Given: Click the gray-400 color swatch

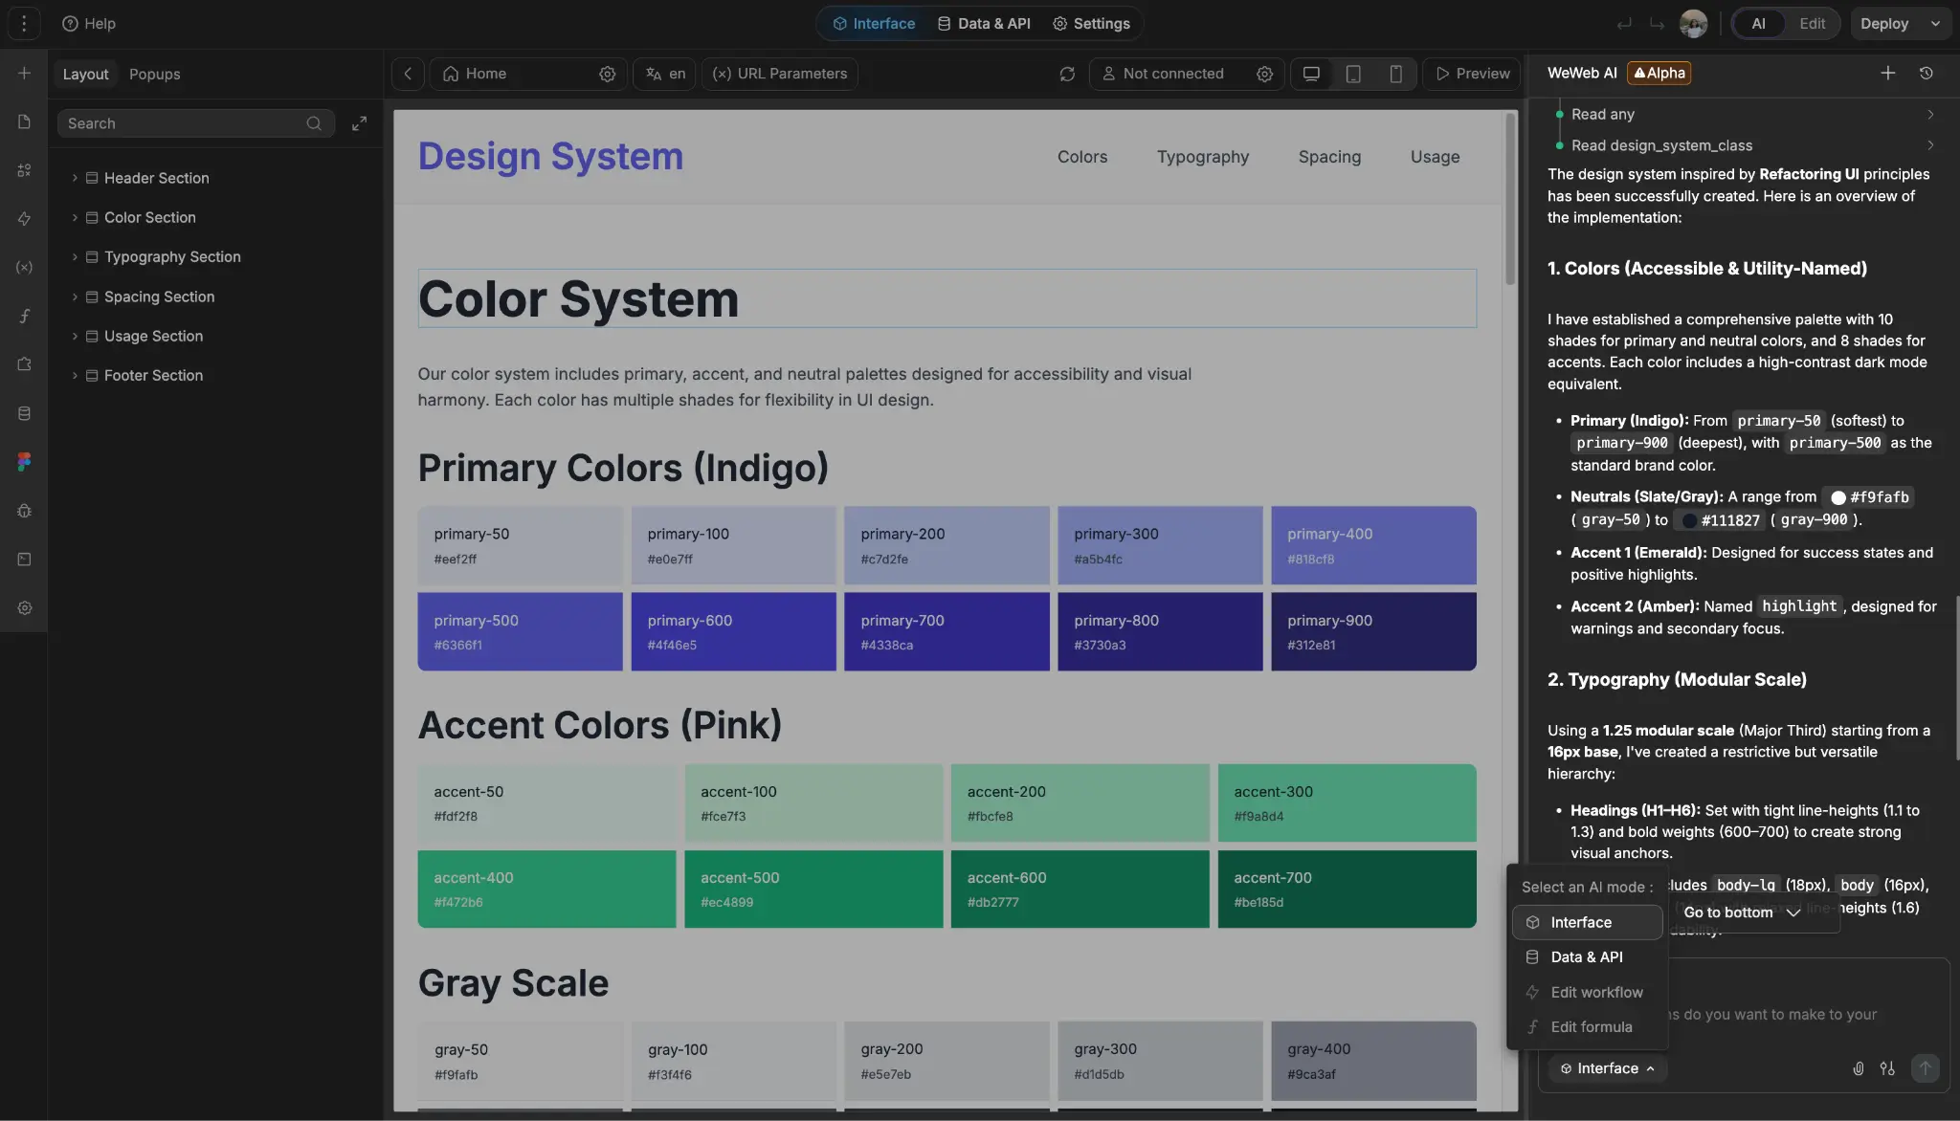Looking at the screenshot, I should click(1373, 1061).
